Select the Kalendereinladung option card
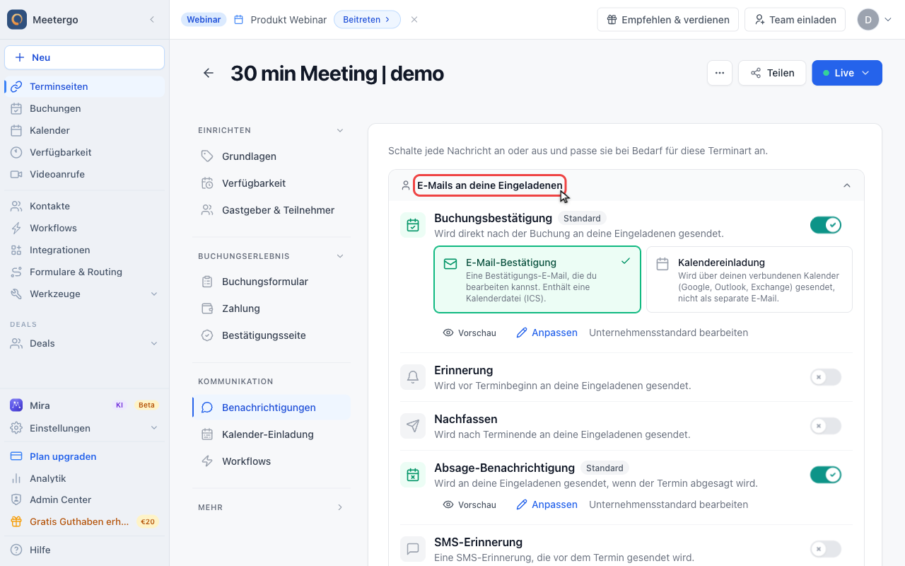 [749, 279]
